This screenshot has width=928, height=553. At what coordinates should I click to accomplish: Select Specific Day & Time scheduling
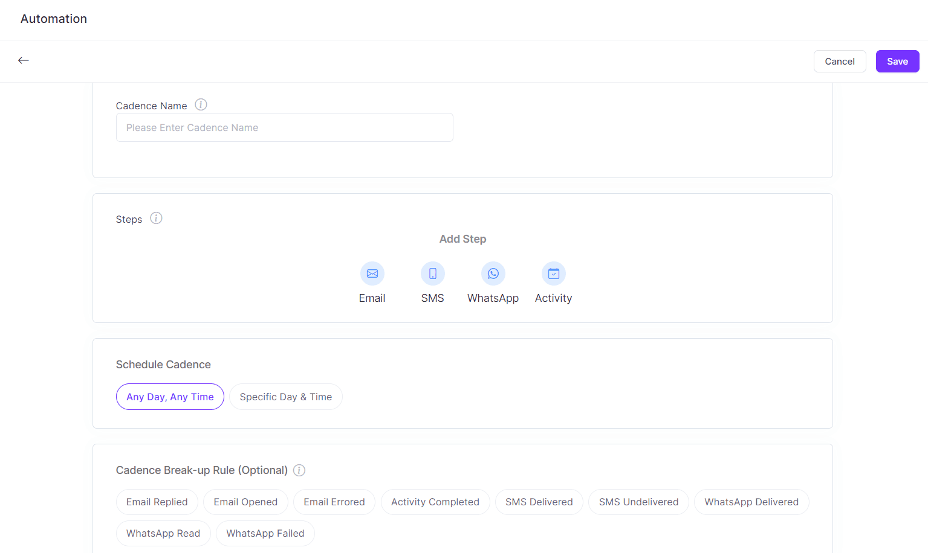(285, 397)
